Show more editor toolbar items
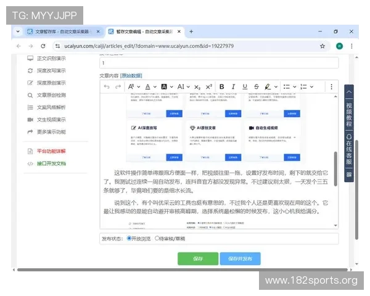Screen dimensions: 370x296 [x=331, y=87]
